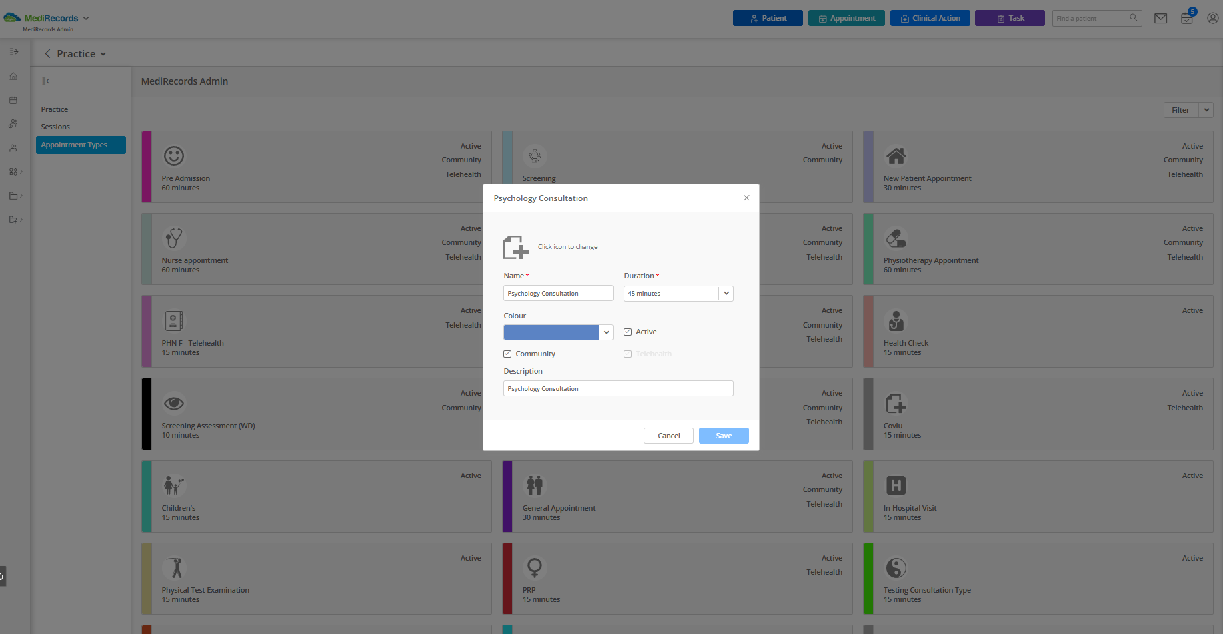Select the blue colour swatch
Screen dimensions: 1223x634
click(551, 332)
